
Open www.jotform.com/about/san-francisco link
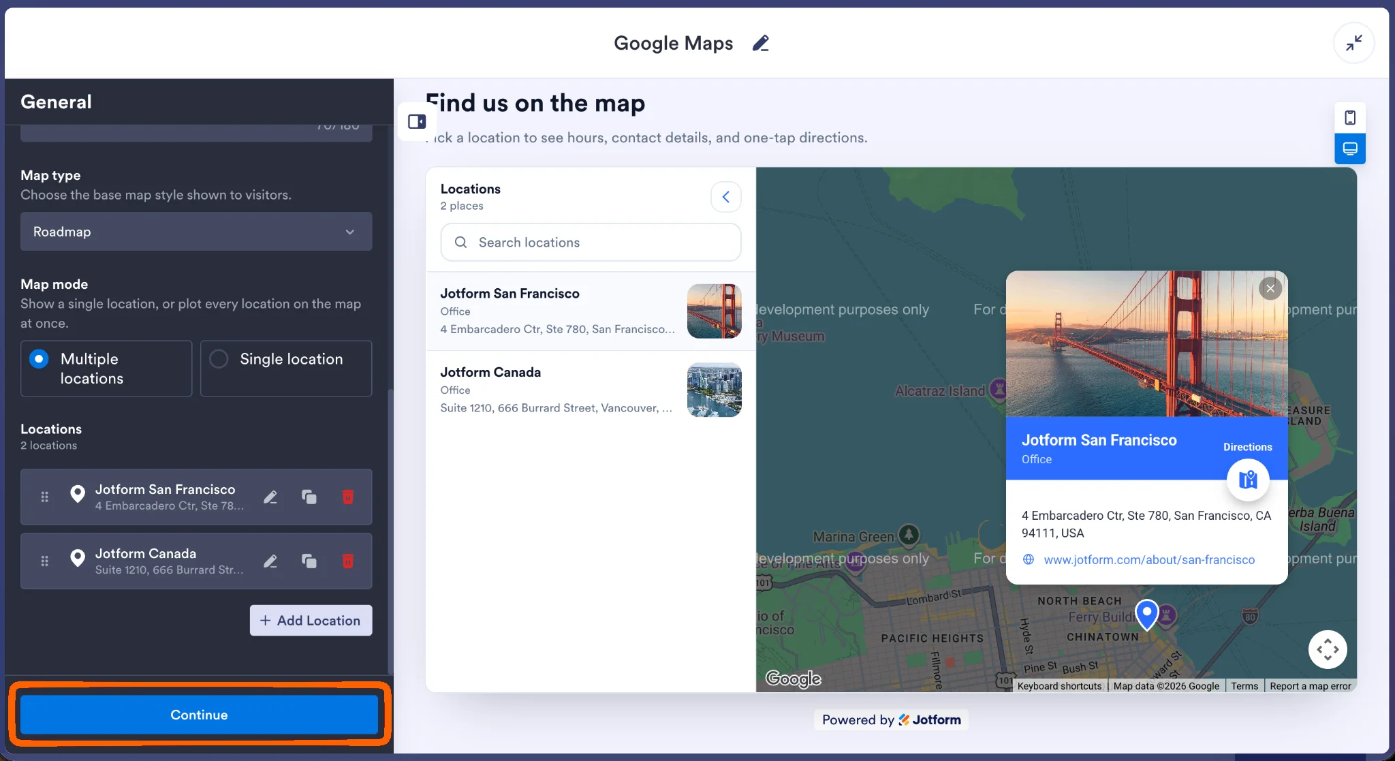(x=1149, y=559)
